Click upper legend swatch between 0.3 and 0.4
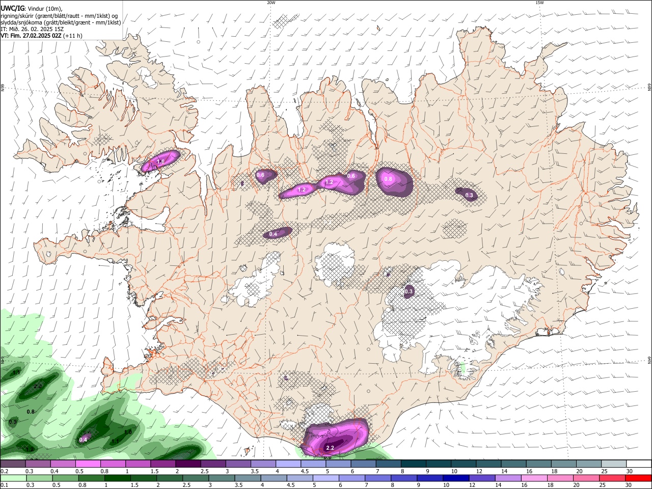652x489 pixels. (x=38, y=464)
